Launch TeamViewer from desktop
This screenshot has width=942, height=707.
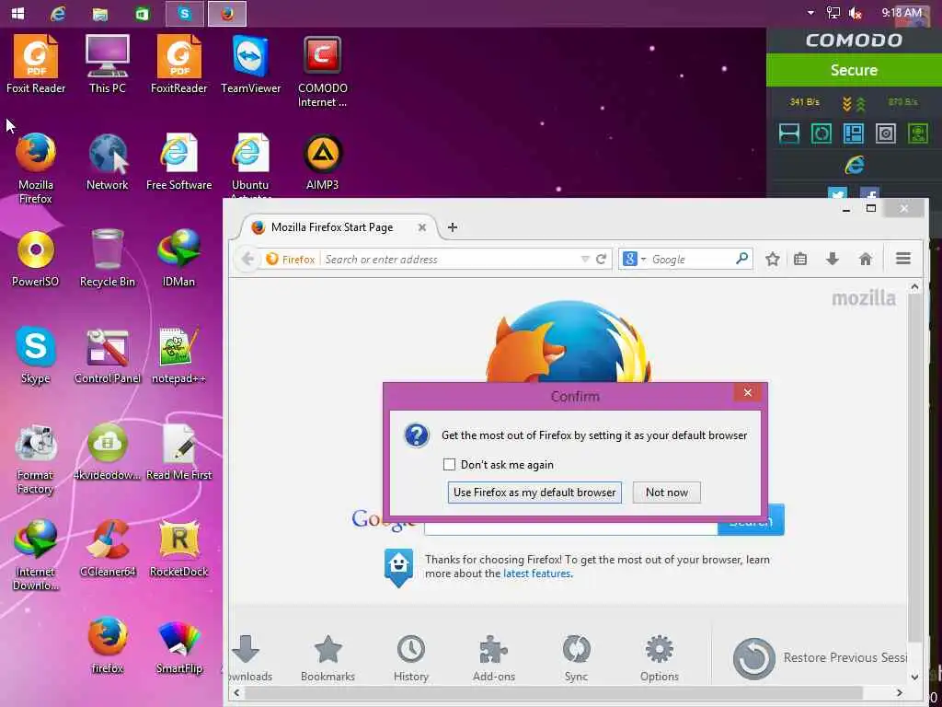click(x=250, y=64)
